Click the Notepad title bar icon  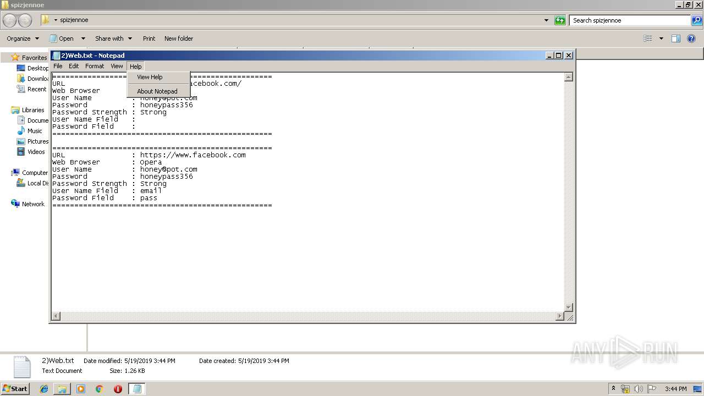(56, 56)
